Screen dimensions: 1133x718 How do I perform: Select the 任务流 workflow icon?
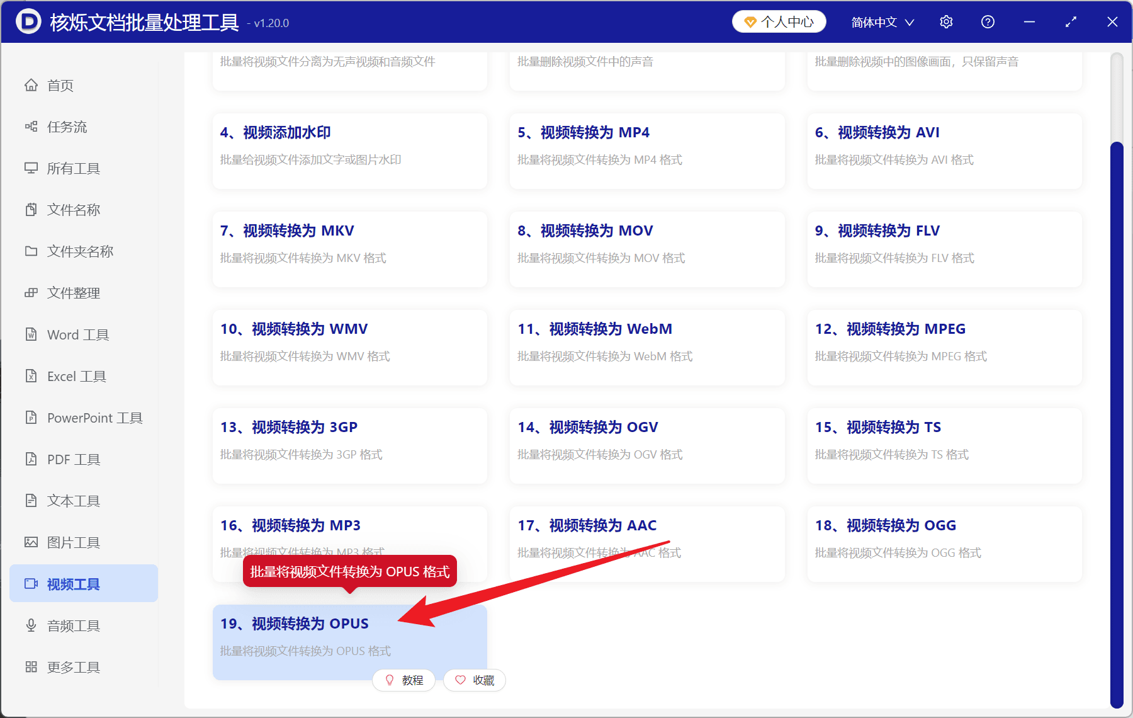[x=31, y=127]
